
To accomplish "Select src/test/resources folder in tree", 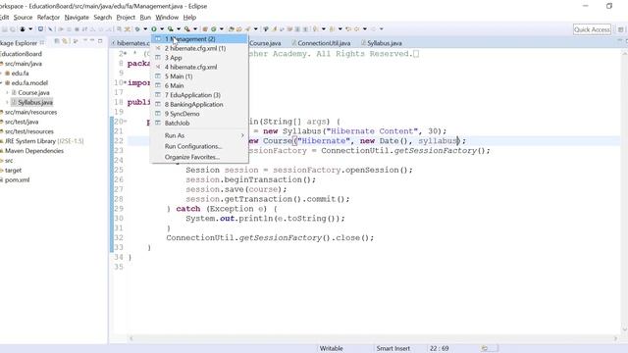I will 28,131.
